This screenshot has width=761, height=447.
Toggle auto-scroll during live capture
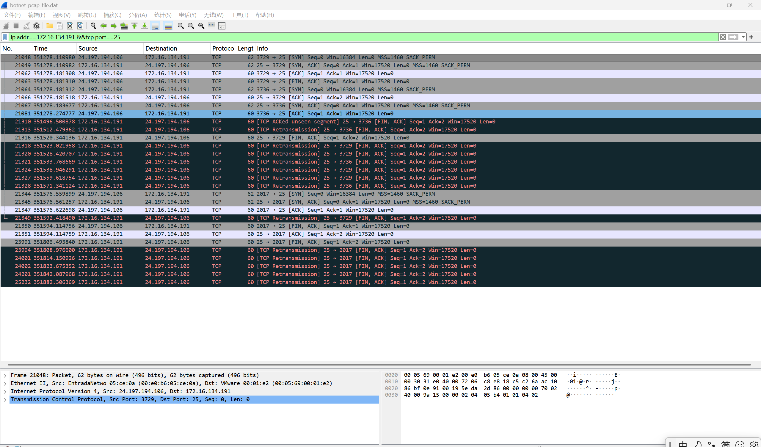155,26
